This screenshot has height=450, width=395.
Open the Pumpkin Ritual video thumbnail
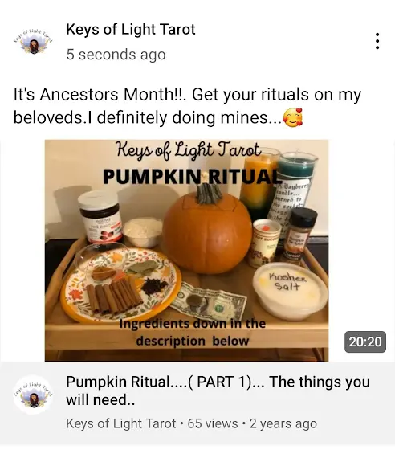pyautogui.click(x=186, y=250)
